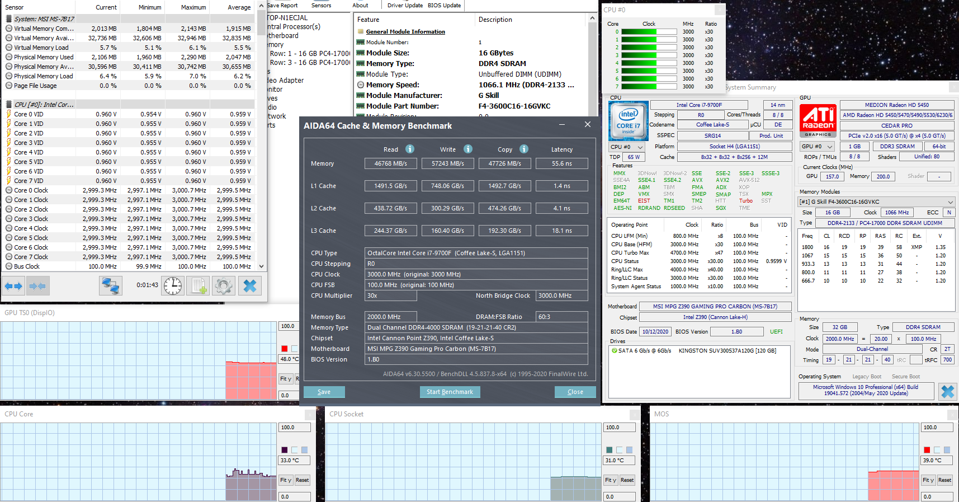Select Driver Update in the toolbar
This screenshot has height=502, width=959.
coord(405,6)
